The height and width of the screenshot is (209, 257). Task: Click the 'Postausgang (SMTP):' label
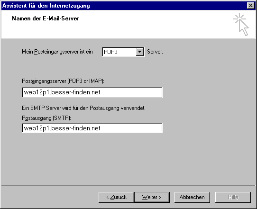pyautogui.click(x=46, y=118)
